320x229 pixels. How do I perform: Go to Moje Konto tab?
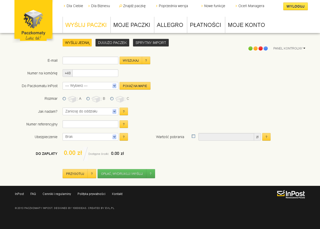coord(246,25)
